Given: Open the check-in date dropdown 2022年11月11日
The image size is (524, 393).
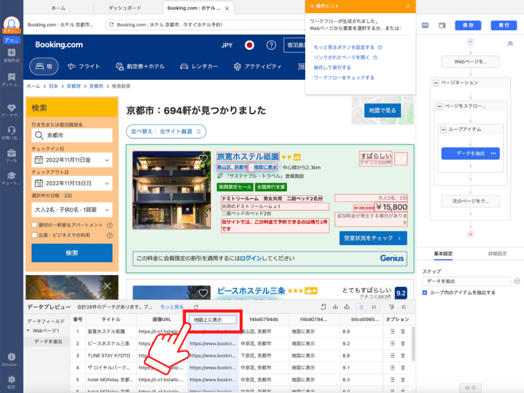Looking at the screenshot, I should click(x=72, y=160).
